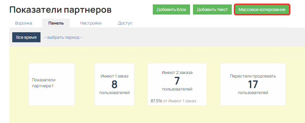Click the "Добавить текст" button

click(212, 10)
